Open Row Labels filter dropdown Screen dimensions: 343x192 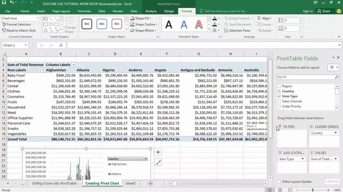(43, 70)
